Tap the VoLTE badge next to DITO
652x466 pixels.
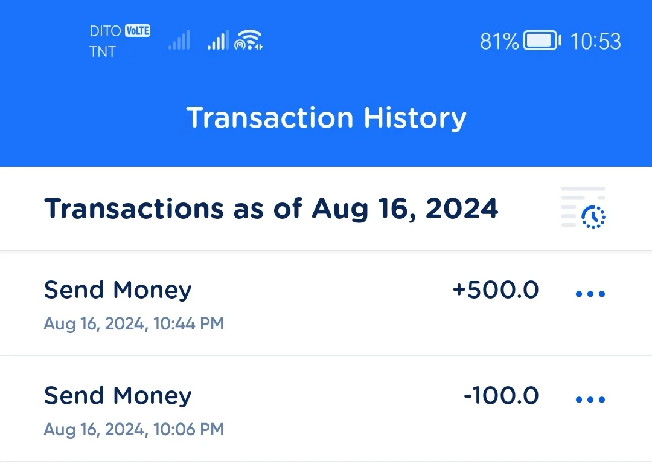(x=138, y=31)
